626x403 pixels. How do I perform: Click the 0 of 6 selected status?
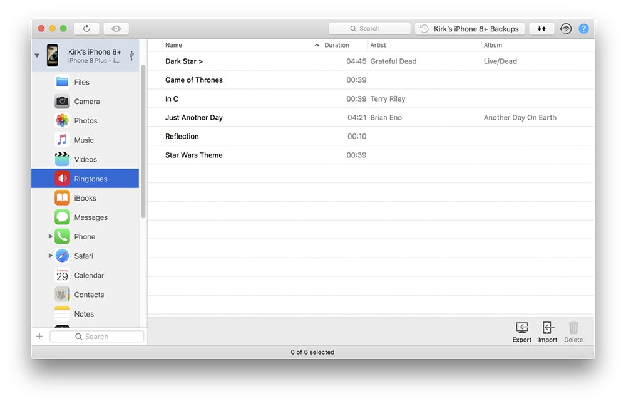click(x=312, y=352)
